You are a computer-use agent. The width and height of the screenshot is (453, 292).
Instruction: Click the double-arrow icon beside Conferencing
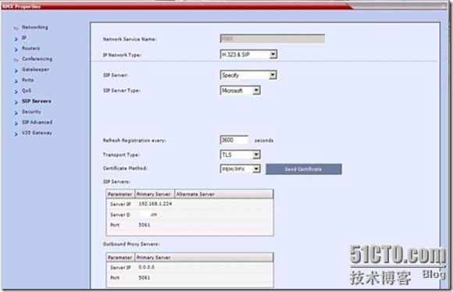16,60
